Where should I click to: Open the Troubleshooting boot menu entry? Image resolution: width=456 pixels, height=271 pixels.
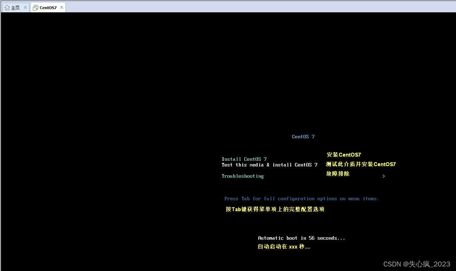point(242,176)
